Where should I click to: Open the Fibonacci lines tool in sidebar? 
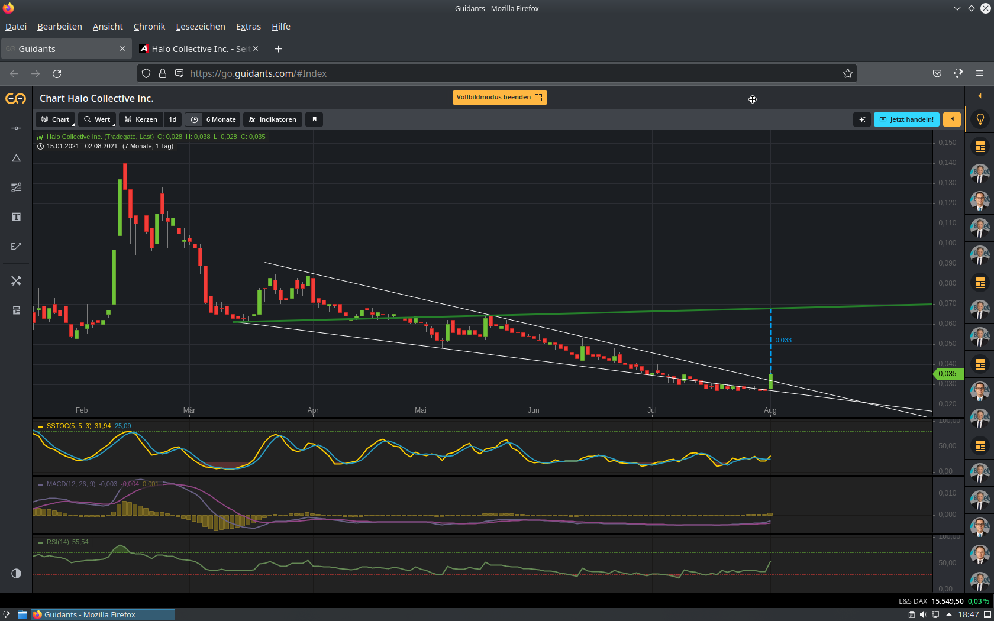click(16, 187)
